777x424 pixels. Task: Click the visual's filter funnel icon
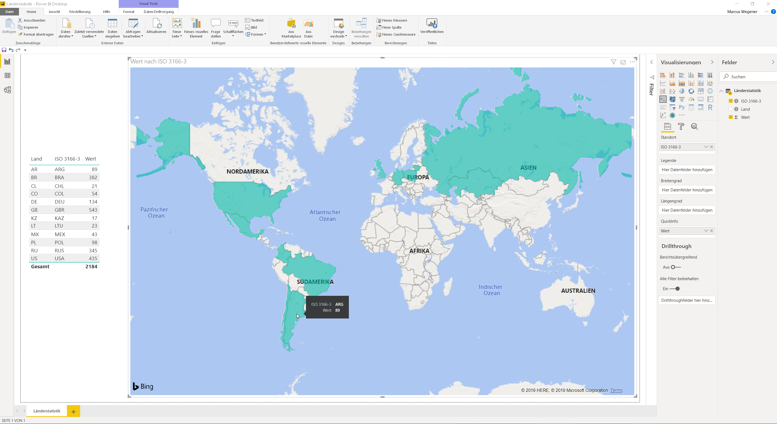[x=613, y=62]
